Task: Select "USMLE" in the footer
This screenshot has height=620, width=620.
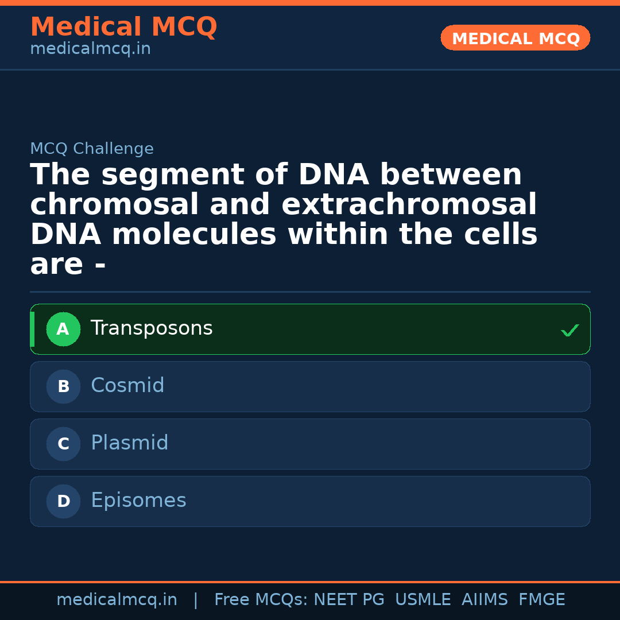Action: (x=423, y=600)
